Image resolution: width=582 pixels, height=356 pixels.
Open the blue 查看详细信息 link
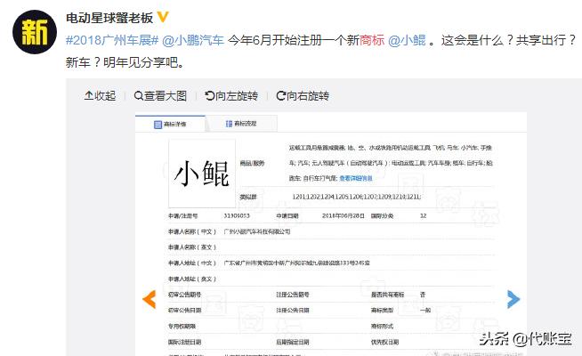point(356,179)
